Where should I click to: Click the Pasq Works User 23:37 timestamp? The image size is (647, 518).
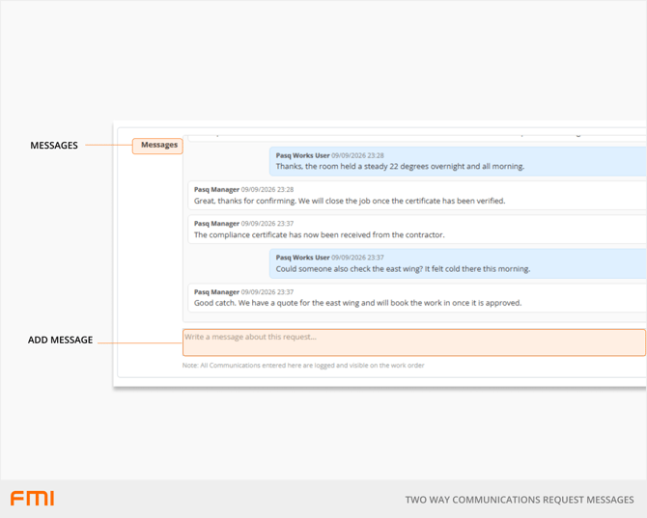357,258
